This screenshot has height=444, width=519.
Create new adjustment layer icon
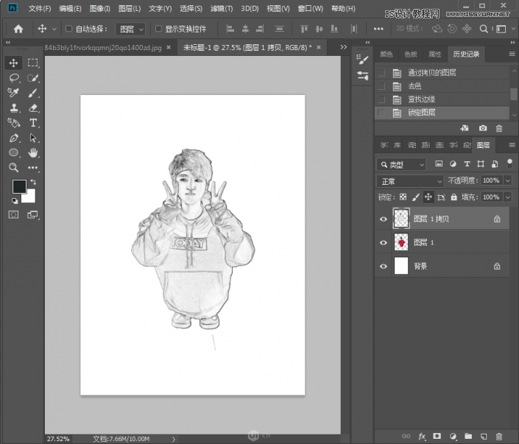tap(453, 437)
